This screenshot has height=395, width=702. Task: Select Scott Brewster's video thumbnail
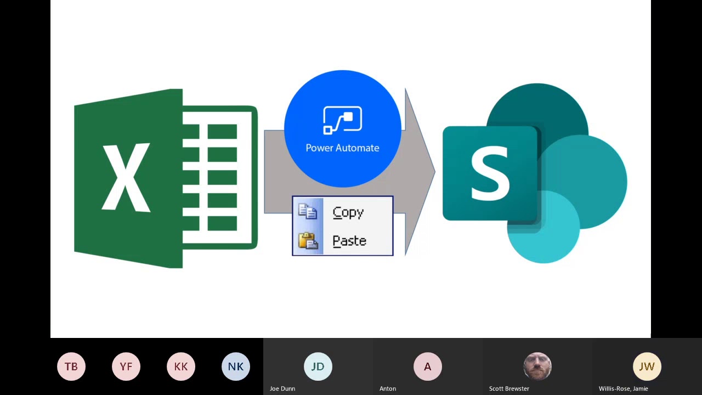(x=537, y=366)
